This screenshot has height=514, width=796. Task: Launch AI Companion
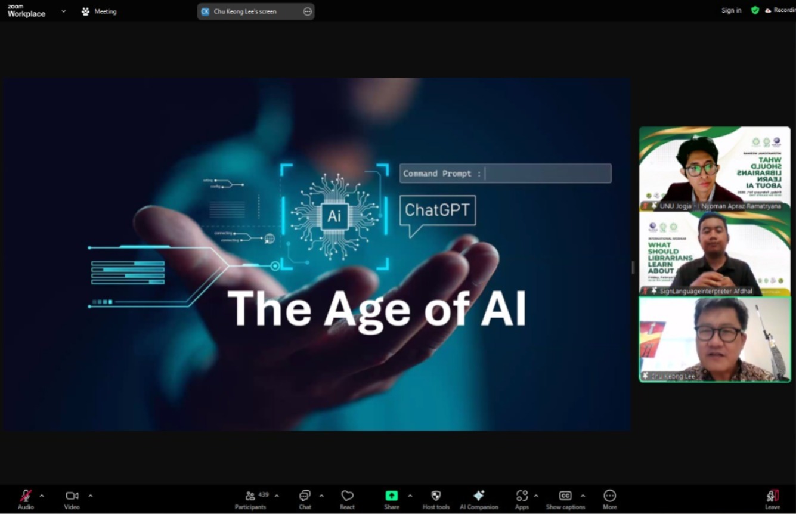tap(479, 499)
